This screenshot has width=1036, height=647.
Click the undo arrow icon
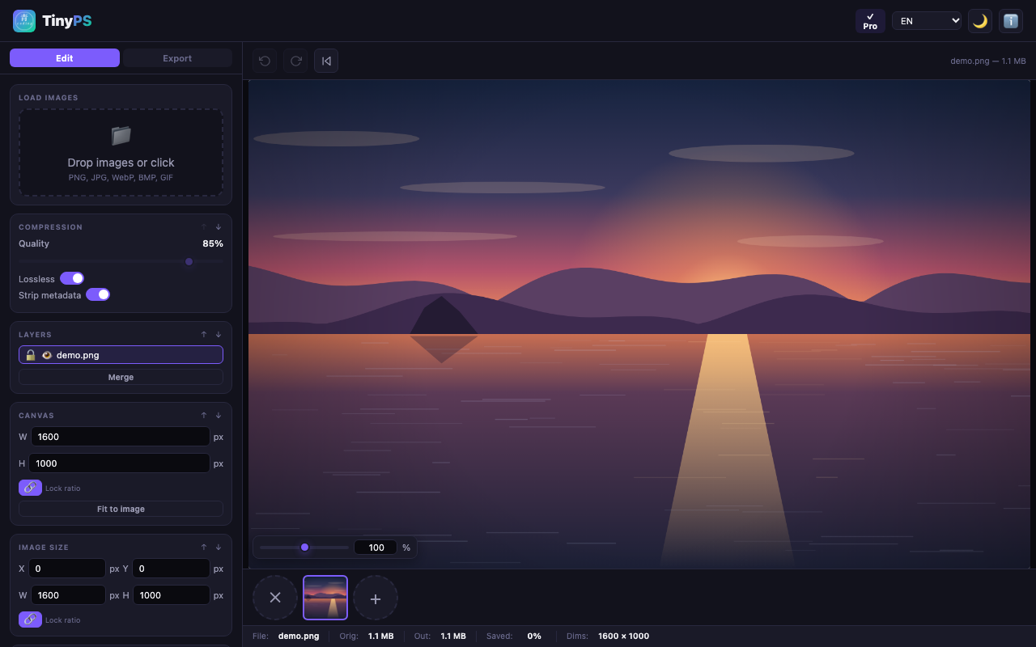point(265,61)
